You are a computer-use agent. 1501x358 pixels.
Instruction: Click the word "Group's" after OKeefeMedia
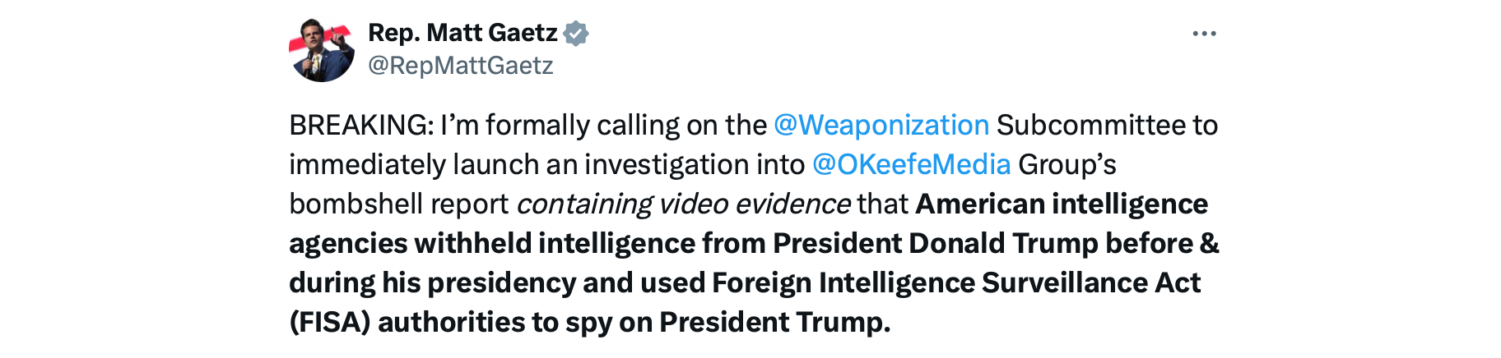1066,164
